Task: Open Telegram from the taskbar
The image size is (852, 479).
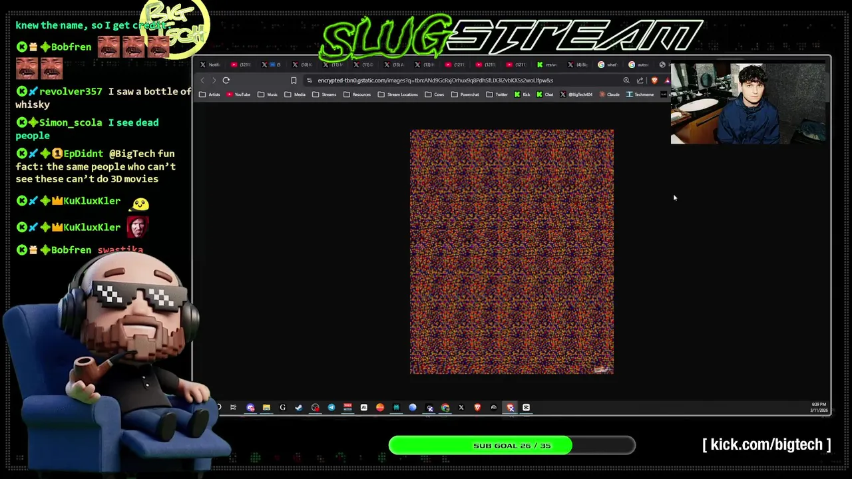Action: coord(331,407)
